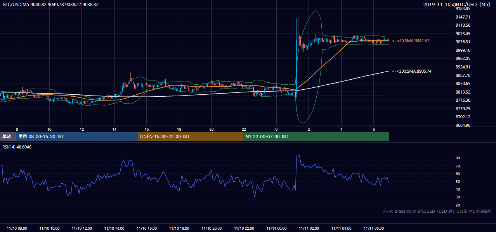Screen dimensions: 496x232
Task: Click hour tick 0 under the price chart
Action: pyautogui.click(x=277, y=129)
